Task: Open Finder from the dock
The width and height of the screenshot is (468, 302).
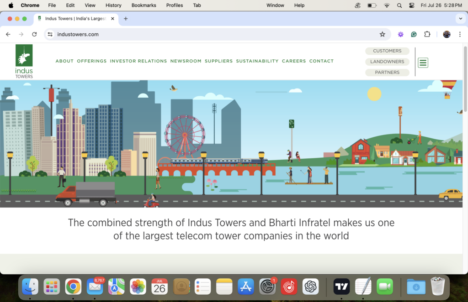Action: pos(30,286)
